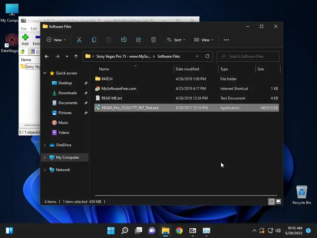Open the See more three-dots menu
The image size is (317, 238).
click(x=226, y=40)
